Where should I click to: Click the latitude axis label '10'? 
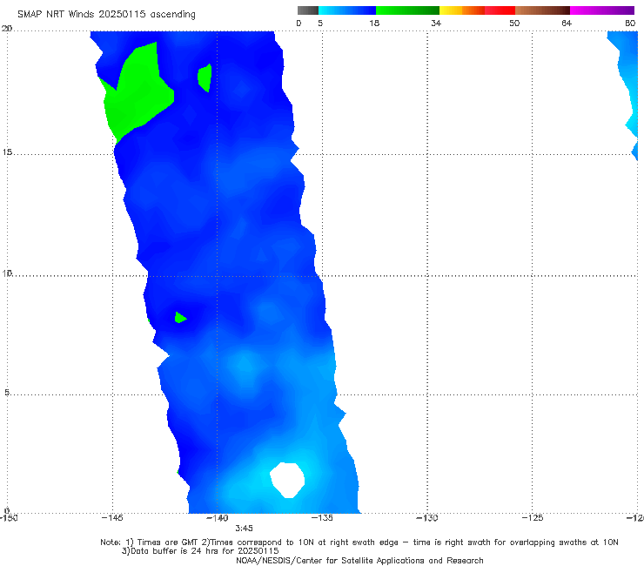pyautogui.click(x=7, y=273)
